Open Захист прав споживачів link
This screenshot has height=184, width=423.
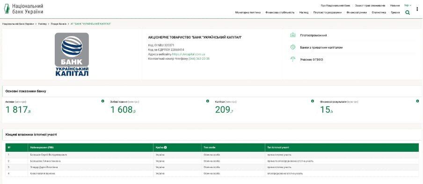click(x=370, y=6)
